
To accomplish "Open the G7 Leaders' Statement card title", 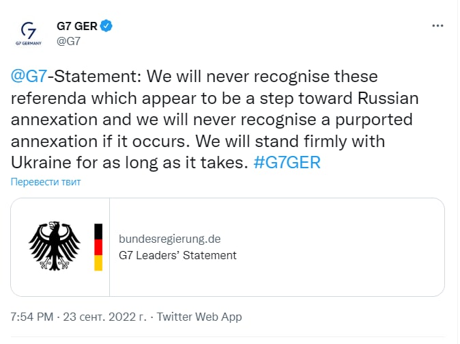I will point(177,255).
